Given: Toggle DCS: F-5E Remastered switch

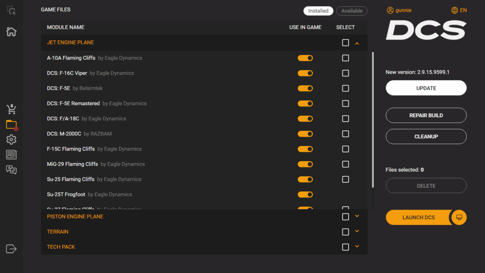Looking at the screenshot, I should 305,103.
